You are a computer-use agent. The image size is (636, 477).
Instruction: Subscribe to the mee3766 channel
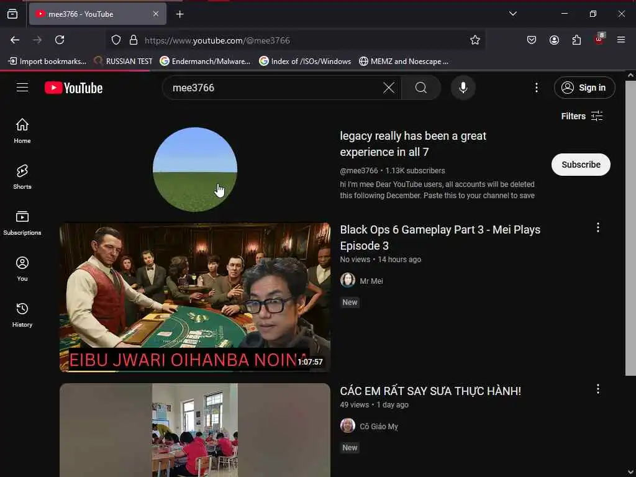click(581, 165)
